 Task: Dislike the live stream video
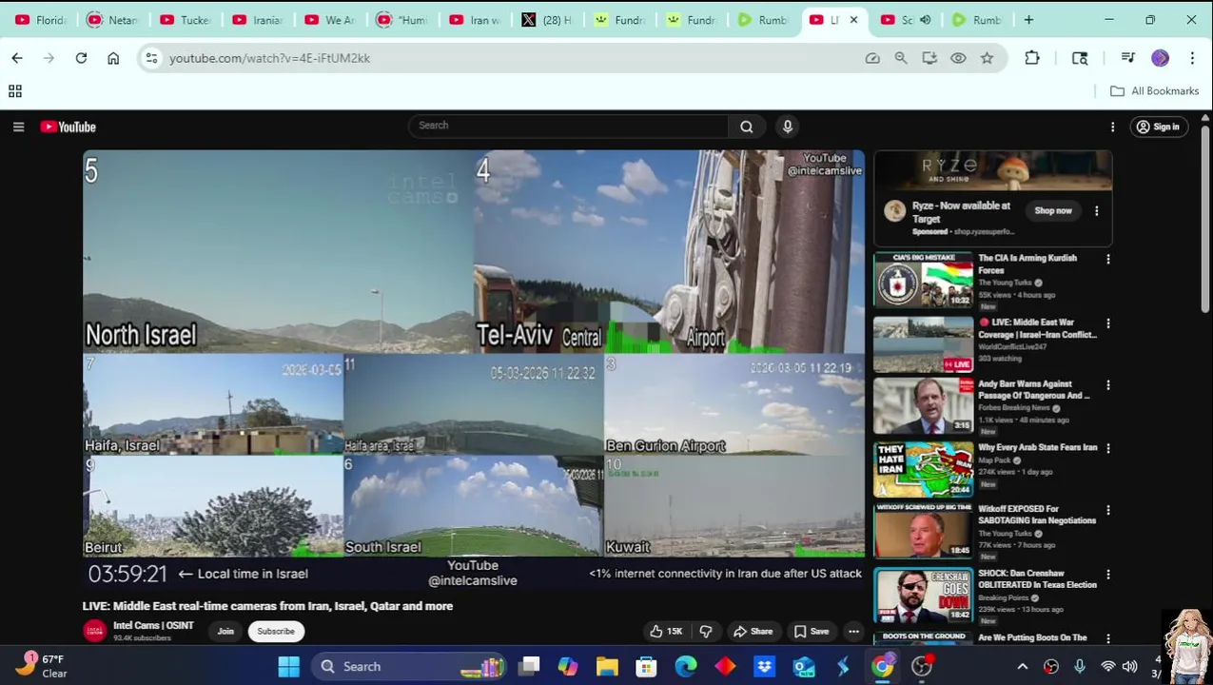(706, 632)
